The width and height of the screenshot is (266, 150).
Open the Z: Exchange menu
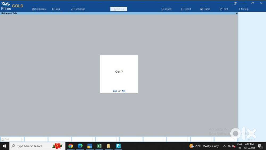[x=78, y=9]
